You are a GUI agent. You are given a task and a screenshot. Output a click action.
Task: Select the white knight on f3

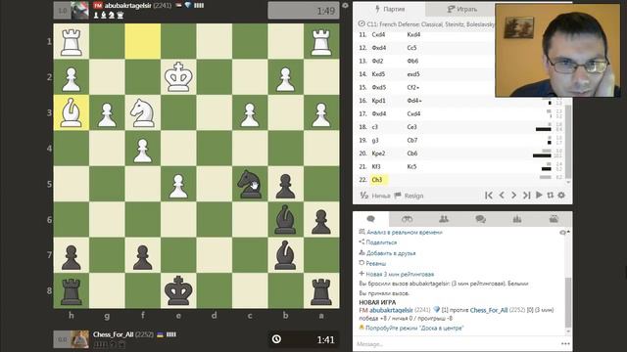click(143, 112)
